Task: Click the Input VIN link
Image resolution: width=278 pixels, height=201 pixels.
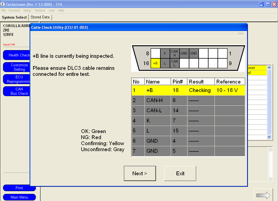Action: (x=9, y=45)
